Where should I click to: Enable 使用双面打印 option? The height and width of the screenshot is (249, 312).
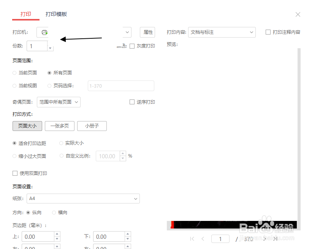15,173
